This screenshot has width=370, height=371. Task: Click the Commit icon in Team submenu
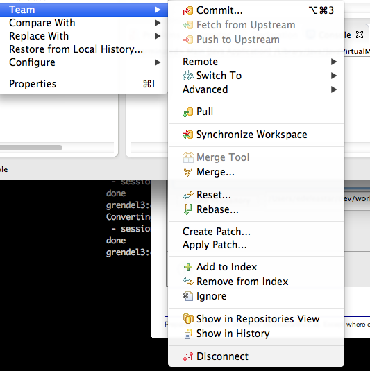tap(188, 10)
